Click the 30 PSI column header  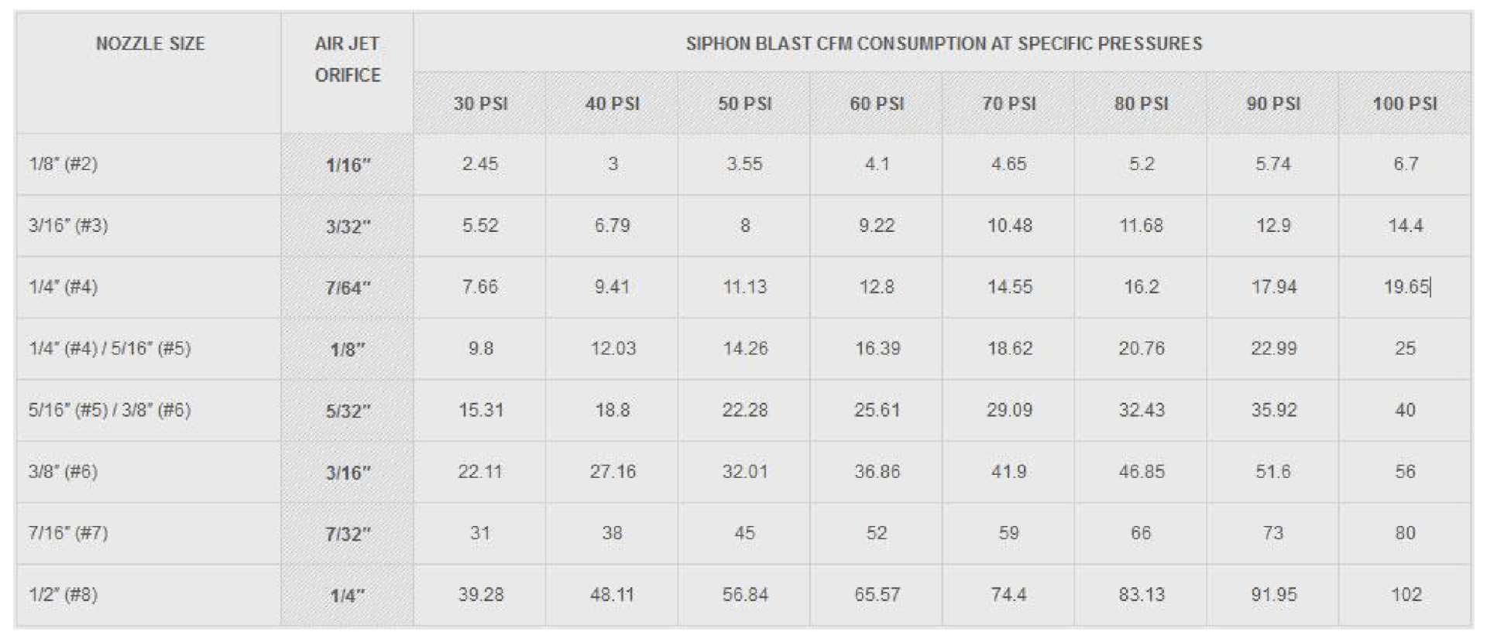(480, 104)
